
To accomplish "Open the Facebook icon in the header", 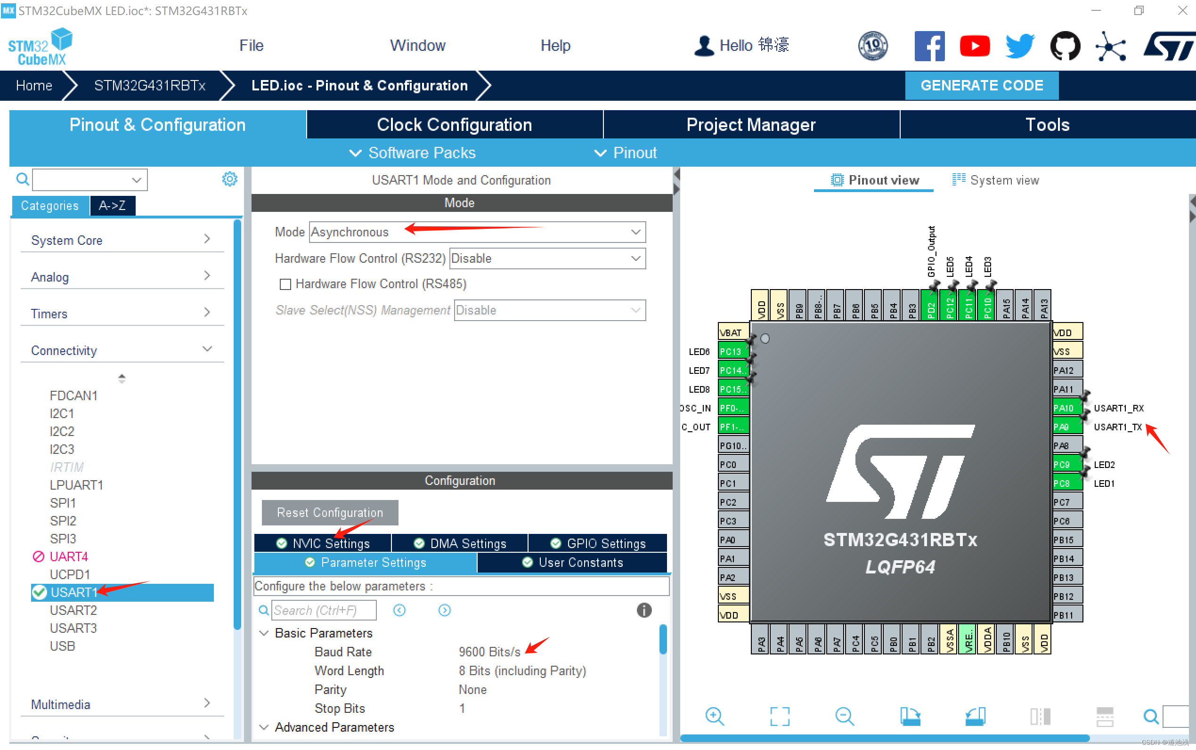I will [x=929, y=46].
